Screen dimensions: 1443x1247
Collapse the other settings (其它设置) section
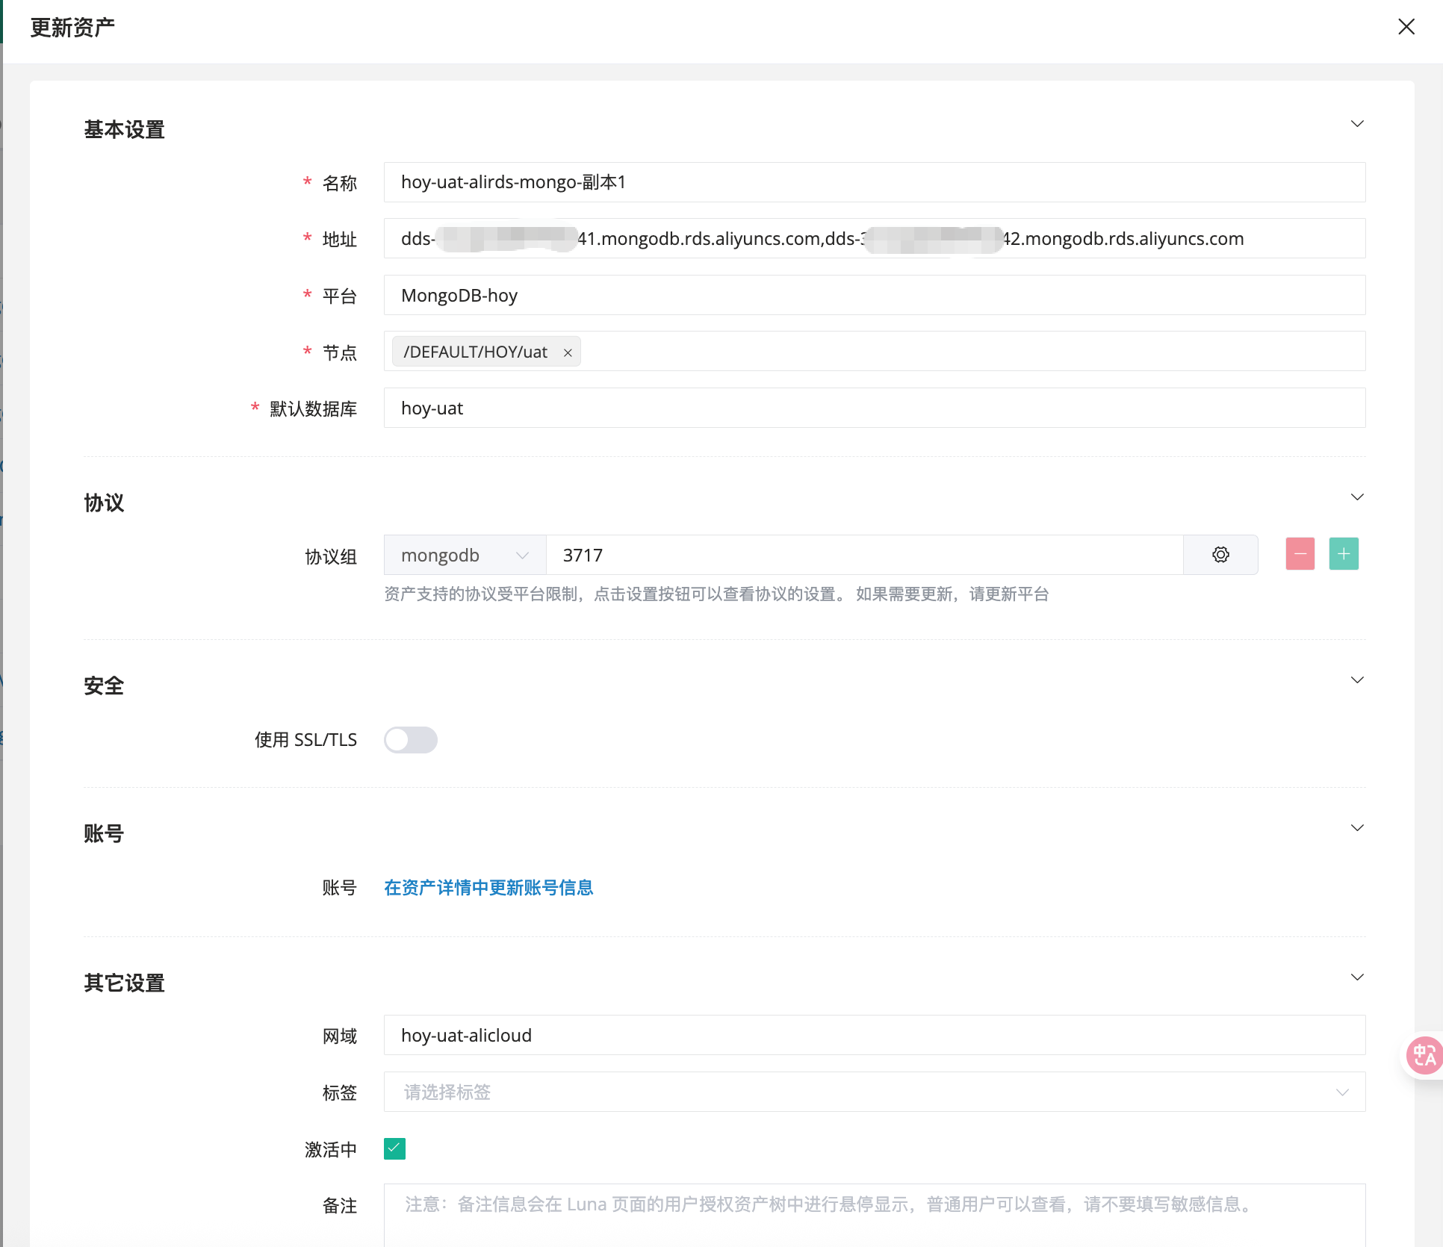[1357, 977]
